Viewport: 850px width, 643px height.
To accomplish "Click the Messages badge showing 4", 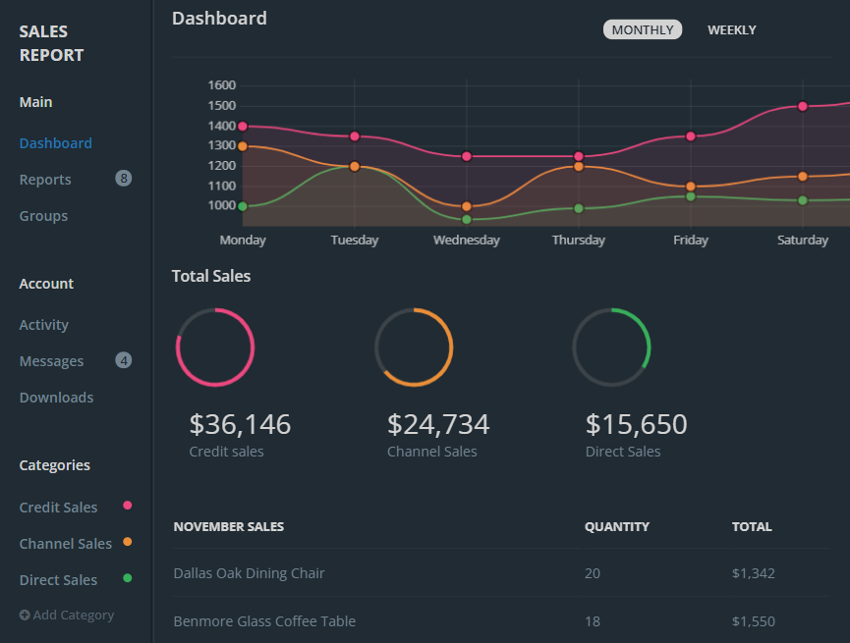I will click(x=123, y=360).
